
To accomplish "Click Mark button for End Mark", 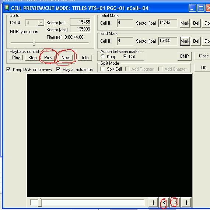I will click(x=185, y=41).
